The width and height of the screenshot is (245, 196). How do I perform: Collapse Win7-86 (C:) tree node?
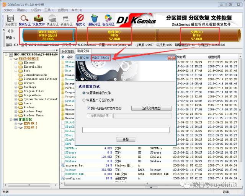(x=11, y=59)
